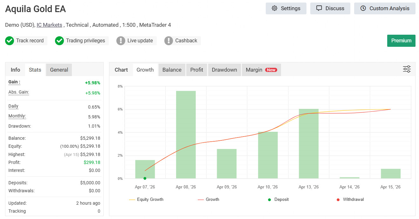Click the Profit $299.18 value
The width and height of the screenshot is (419, 219).
pos(92,162)
